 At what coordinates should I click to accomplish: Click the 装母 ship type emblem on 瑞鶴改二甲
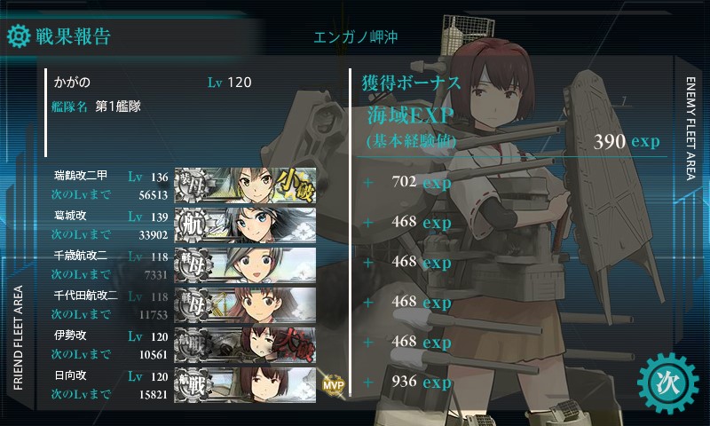193,185
